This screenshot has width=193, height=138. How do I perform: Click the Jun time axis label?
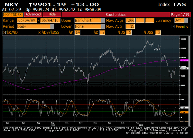(7, 123)
